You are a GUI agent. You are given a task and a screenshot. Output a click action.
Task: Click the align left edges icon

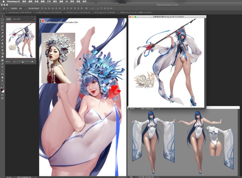point(53,8)
